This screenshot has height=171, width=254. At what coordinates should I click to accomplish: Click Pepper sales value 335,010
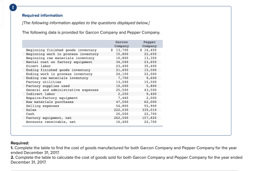point(149,110)
